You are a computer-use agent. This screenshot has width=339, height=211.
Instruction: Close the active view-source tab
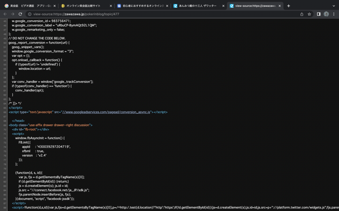click(279, 6)
